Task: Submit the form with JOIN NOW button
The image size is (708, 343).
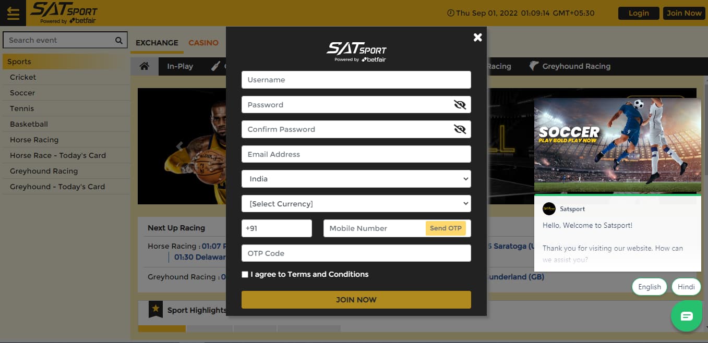Action: 356,300
